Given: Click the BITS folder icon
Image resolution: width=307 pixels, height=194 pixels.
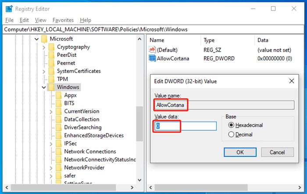Looking at the screenshot, I should [59, 103].
